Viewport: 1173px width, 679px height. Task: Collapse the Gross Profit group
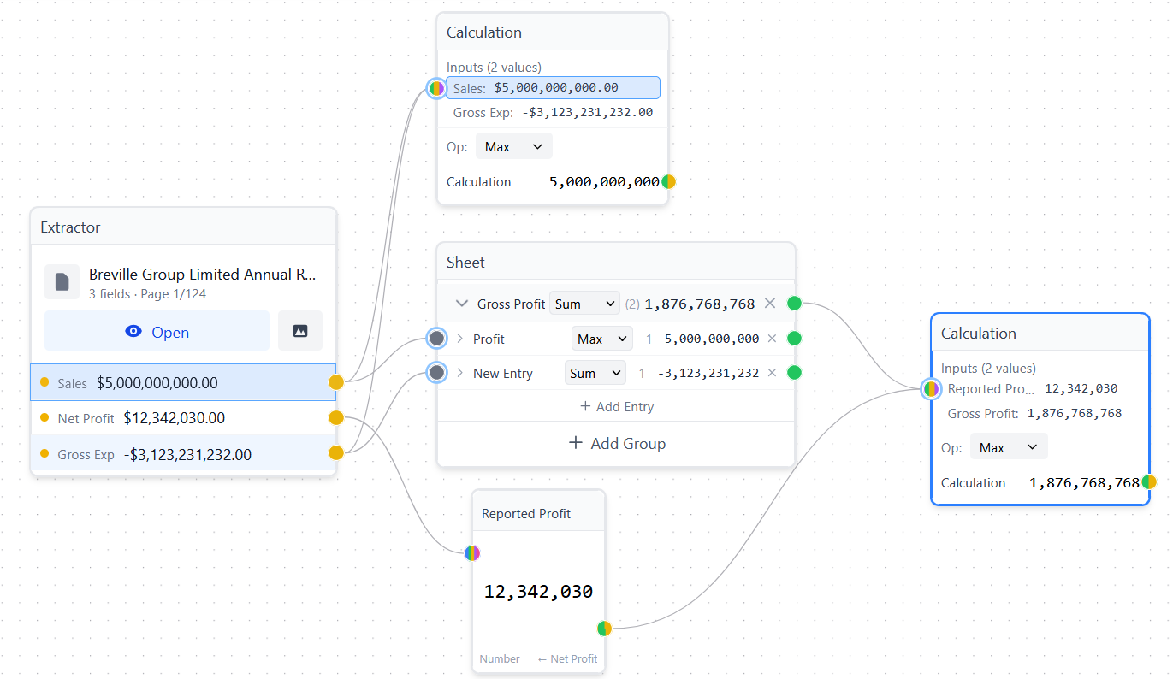461,303
